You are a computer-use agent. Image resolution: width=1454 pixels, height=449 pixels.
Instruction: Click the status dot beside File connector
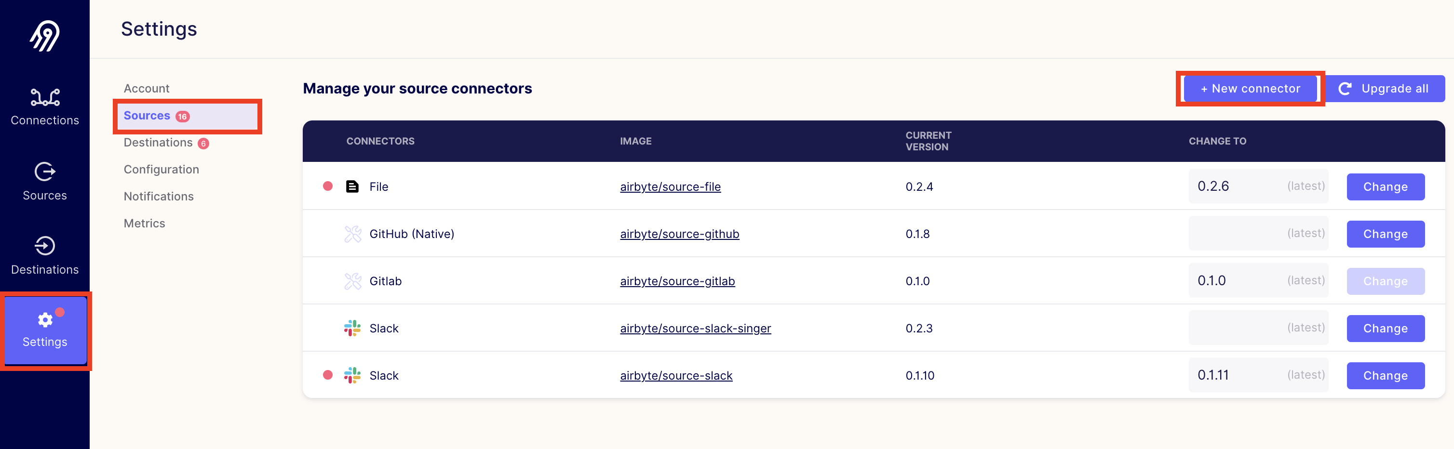click(x=327, y=186)
